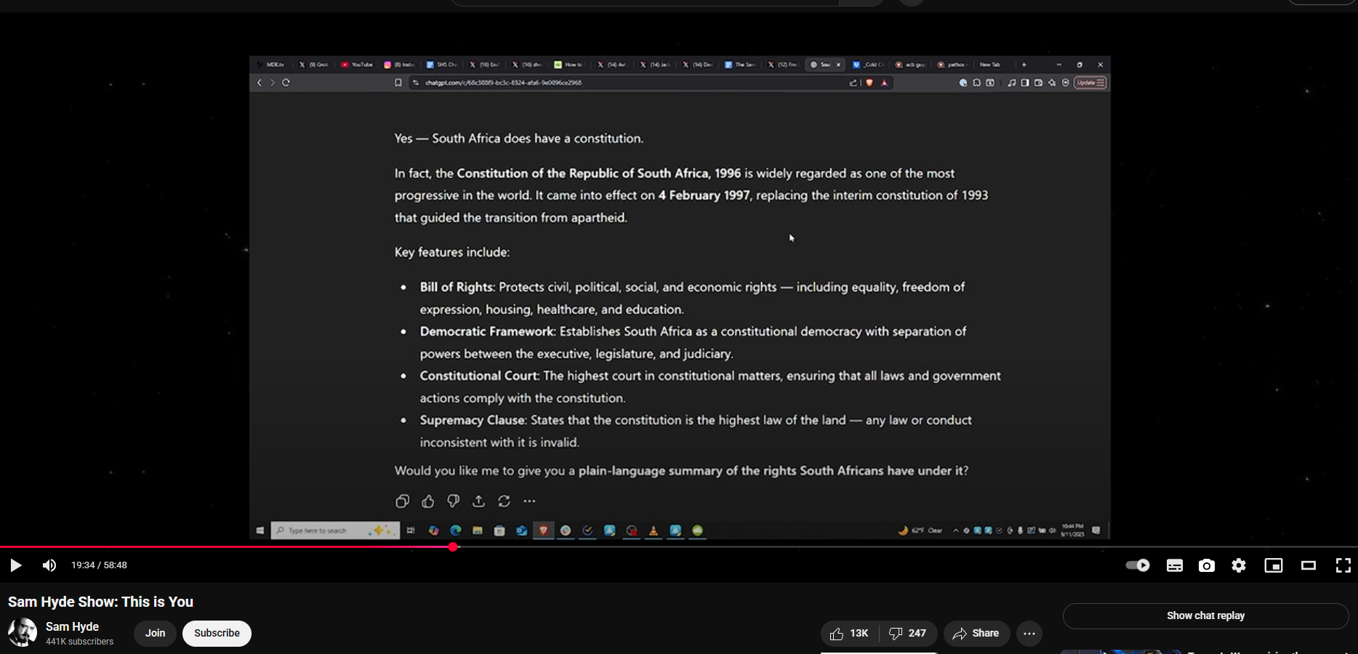Screen dimensions: 1358x654
Task: Take a screenshot with the camera icon
Action: 1207,565
